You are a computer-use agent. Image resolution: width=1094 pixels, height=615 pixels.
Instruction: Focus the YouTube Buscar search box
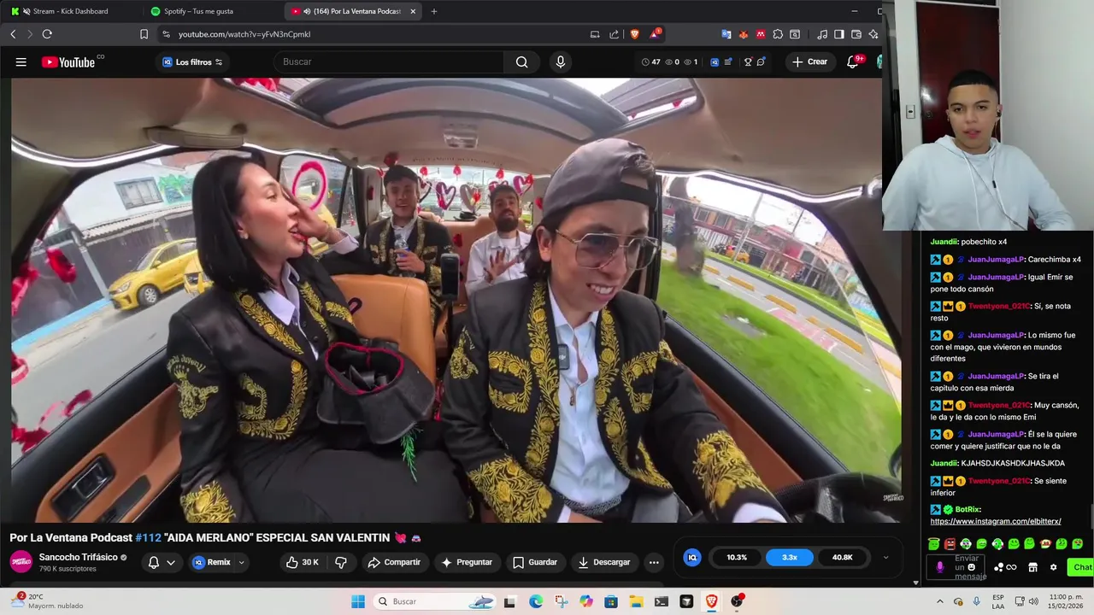click(x=389, y=61)
